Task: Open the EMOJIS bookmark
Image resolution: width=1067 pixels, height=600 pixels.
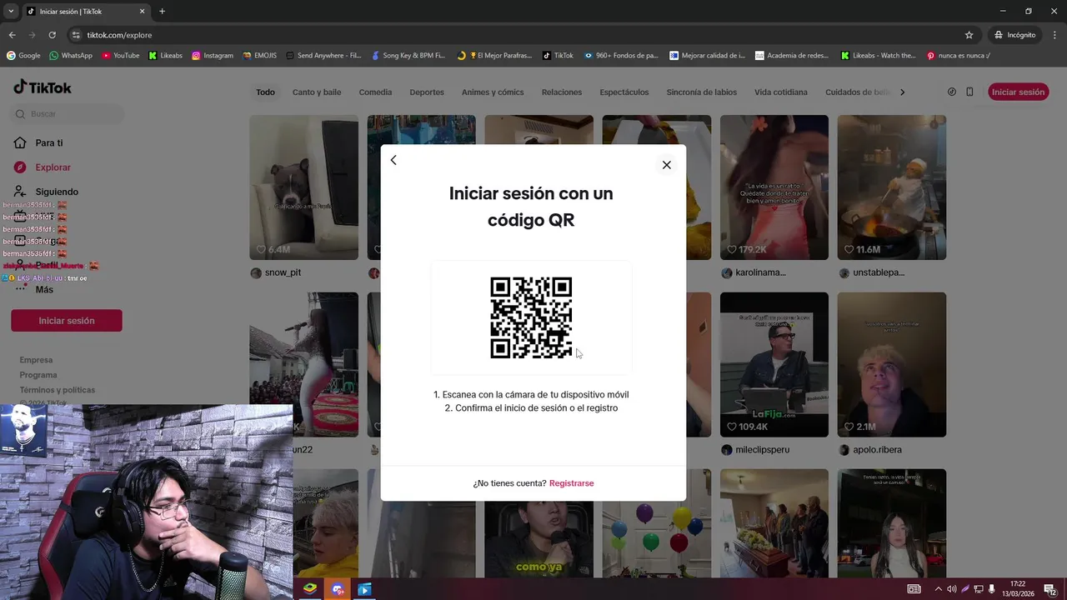Action: point(259,56)
